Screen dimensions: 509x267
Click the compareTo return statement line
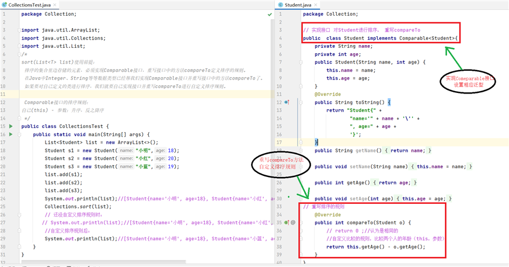point(375,247)
